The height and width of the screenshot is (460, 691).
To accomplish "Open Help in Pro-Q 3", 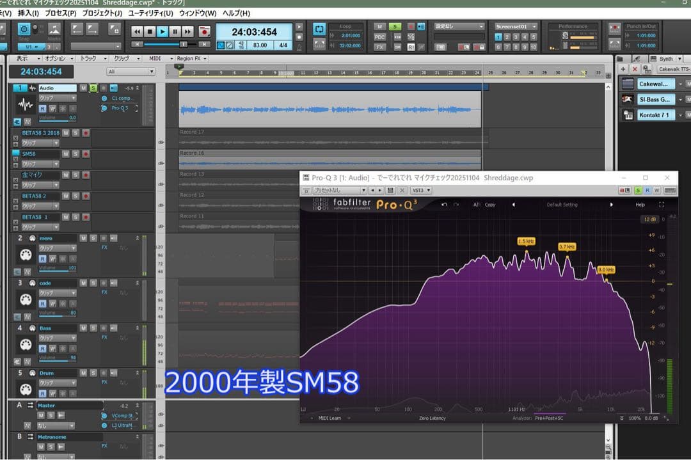I will 639,204.
